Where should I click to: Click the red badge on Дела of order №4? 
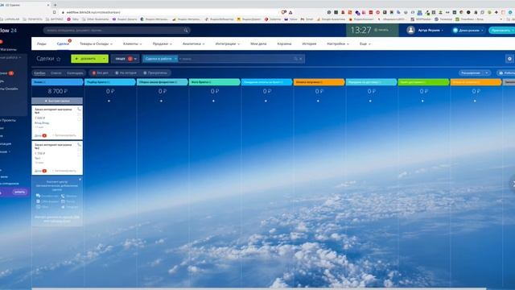click(44, 135)
